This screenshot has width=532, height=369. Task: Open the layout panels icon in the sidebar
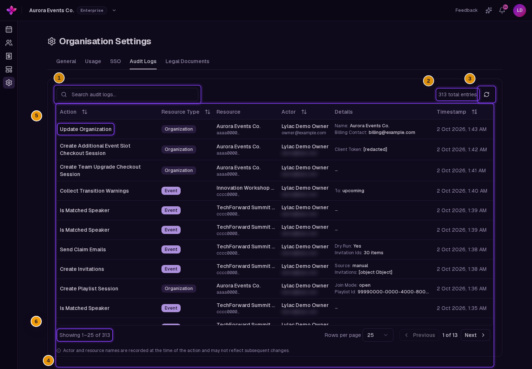[9, 69]
